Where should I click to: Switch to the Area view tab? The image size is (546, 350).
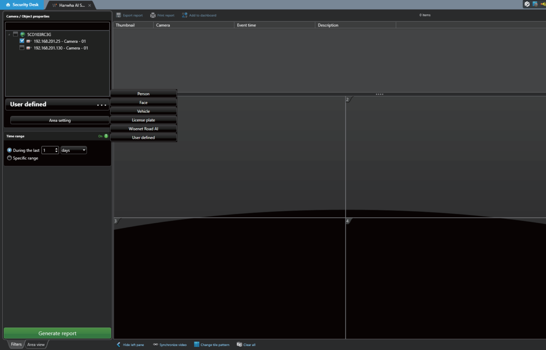(36, 345)
